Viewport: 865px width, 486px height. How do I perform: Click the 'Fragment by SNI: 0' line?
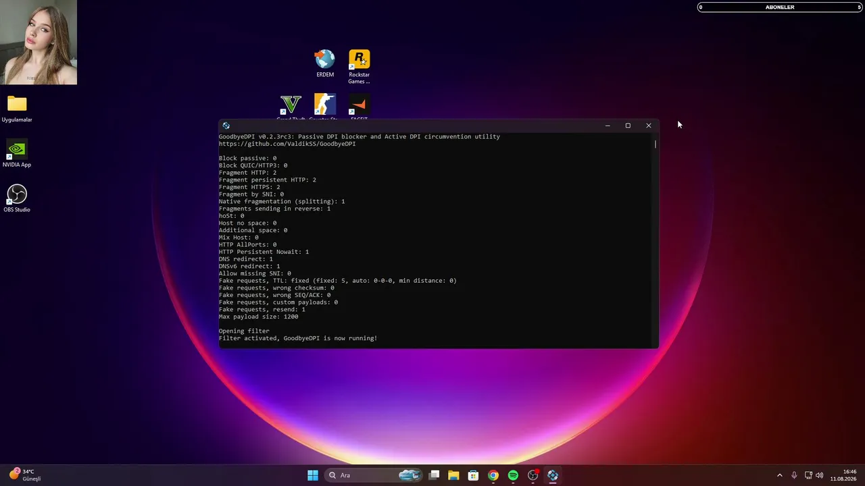point(251,194)
